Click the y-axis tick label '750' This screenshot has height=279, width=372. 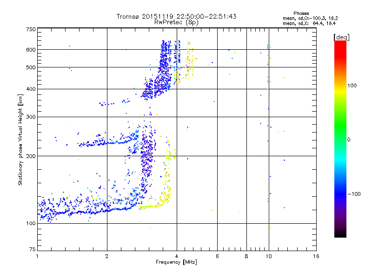pos(31,29)
